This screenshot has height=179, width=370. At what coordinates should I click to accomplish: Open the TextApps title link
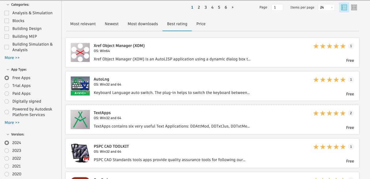tap(102, 113)
